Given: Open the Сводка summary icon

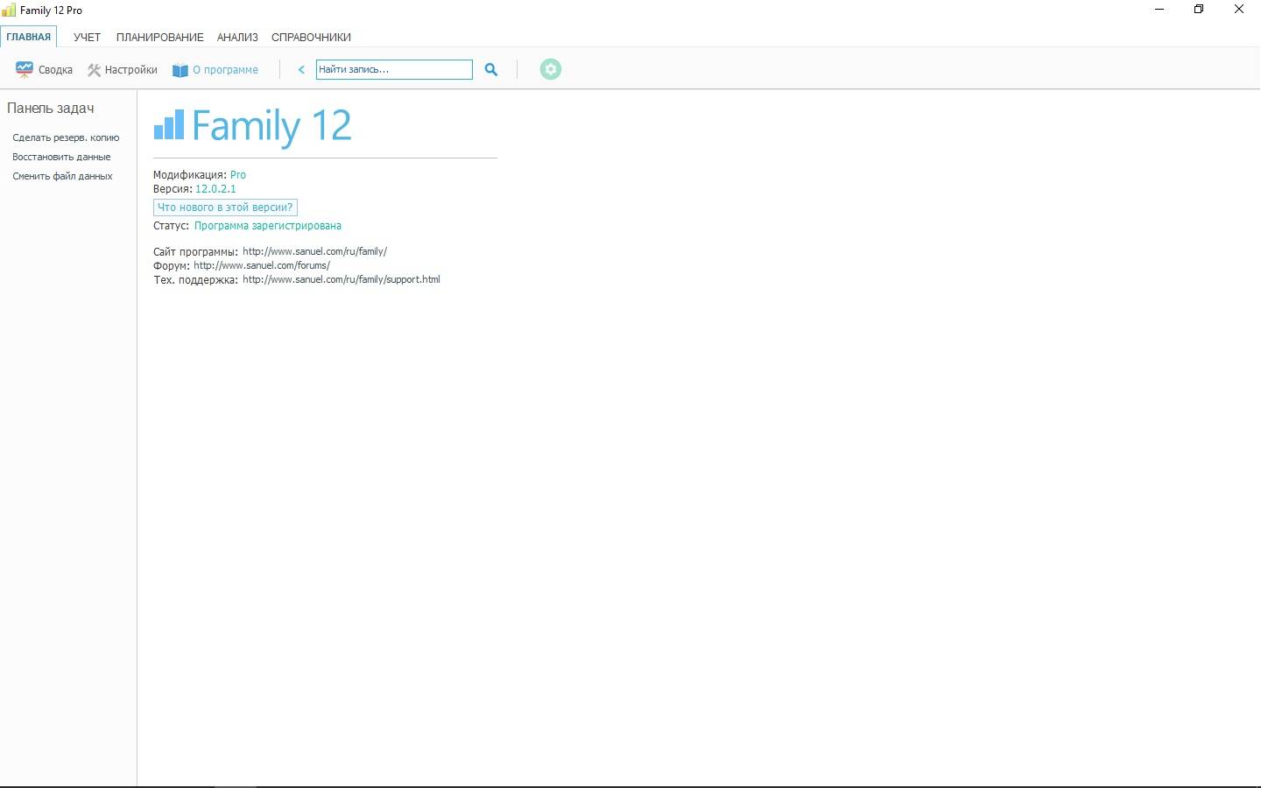Looking at the screenshot, I should [x=24, y=70].
